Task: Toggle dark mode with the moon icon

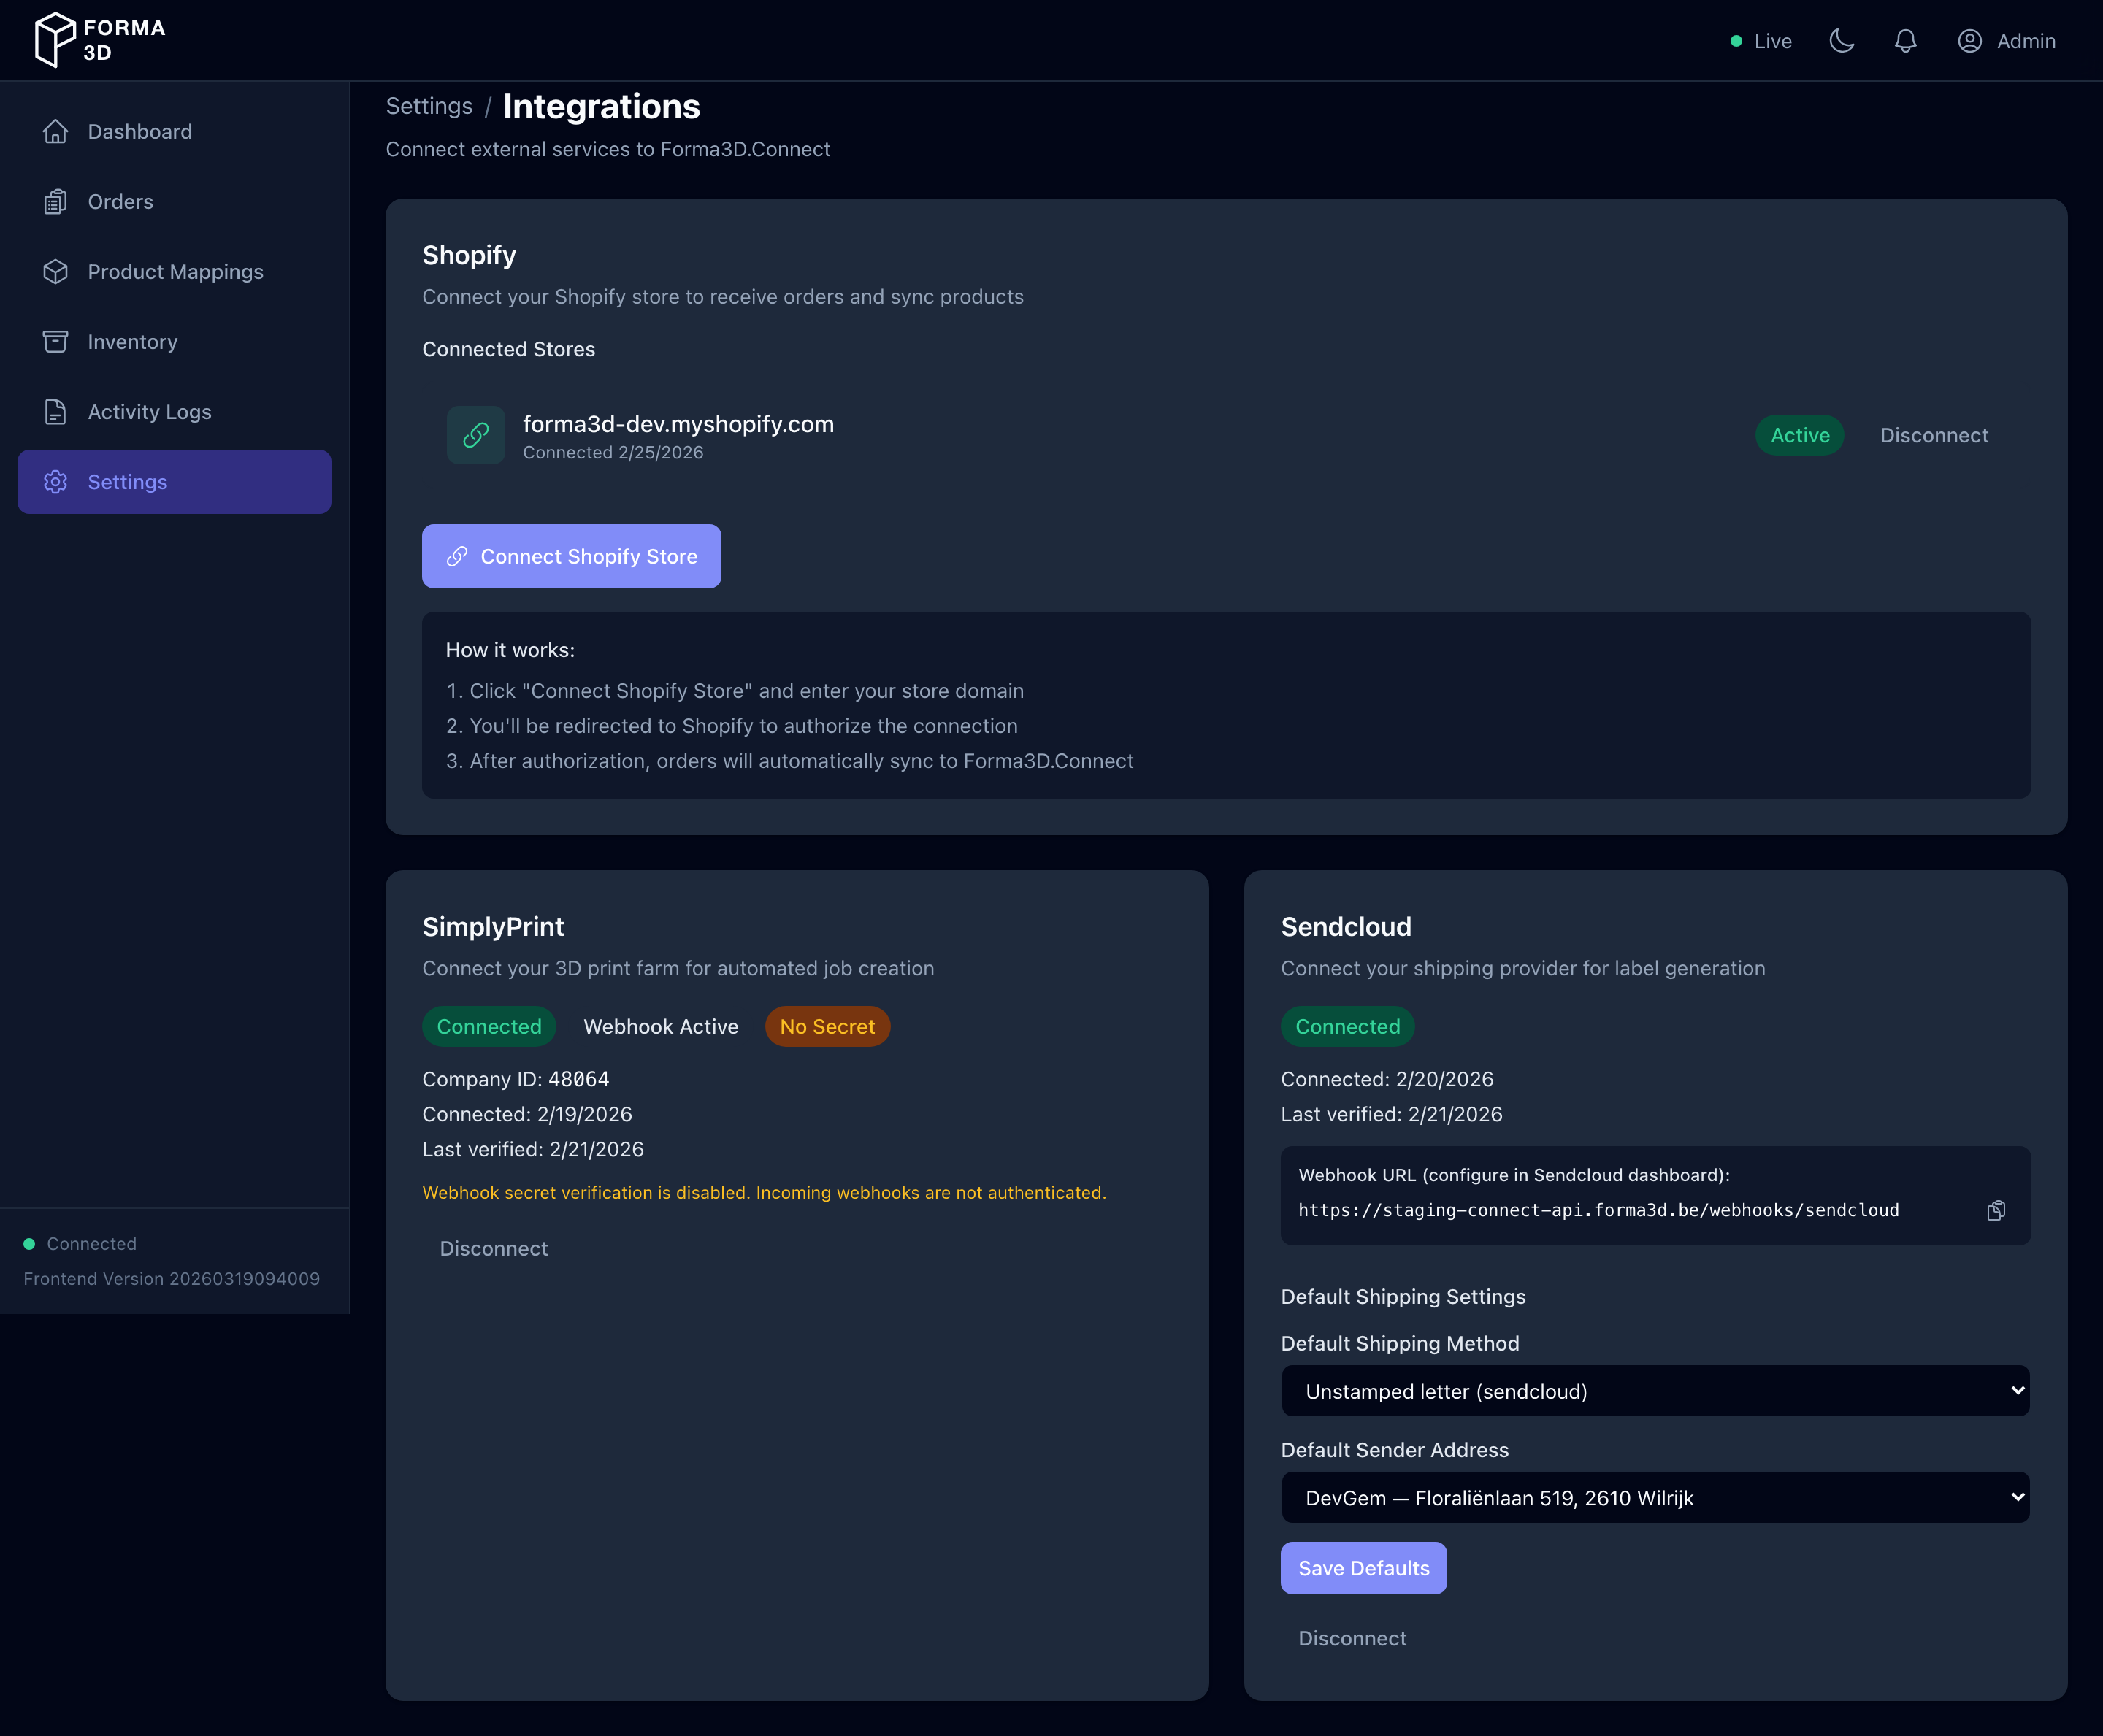Action: (1842, 41)
